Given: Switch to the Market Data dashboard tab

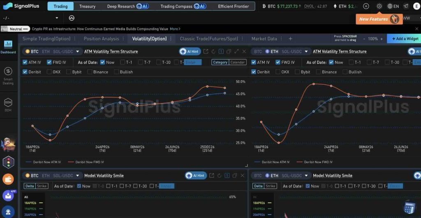Looking at the screenshot, I should [x=264, y=39].
